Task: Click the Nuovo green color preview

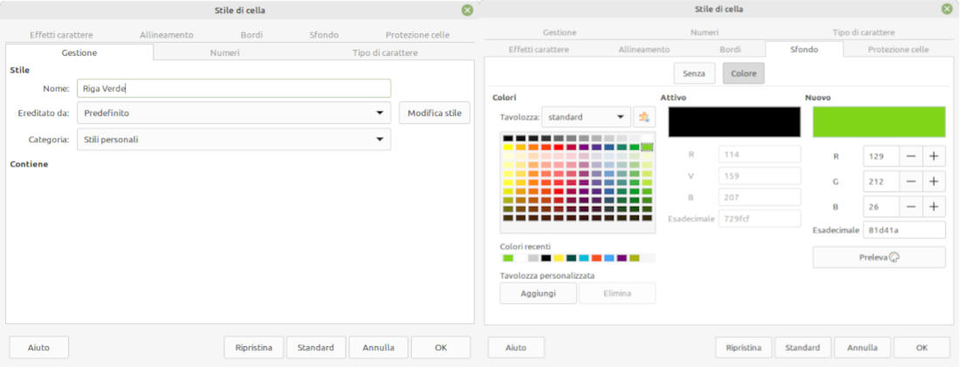Action: pos(879,122)
